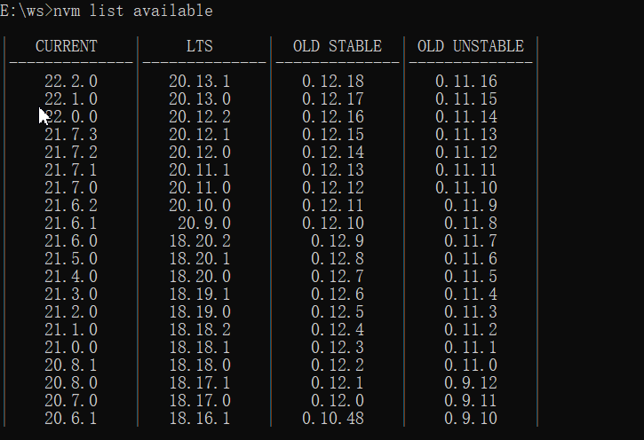Click version 22.1.0
The width and height of the screenshot is (644, 440).
pos(71,98)
